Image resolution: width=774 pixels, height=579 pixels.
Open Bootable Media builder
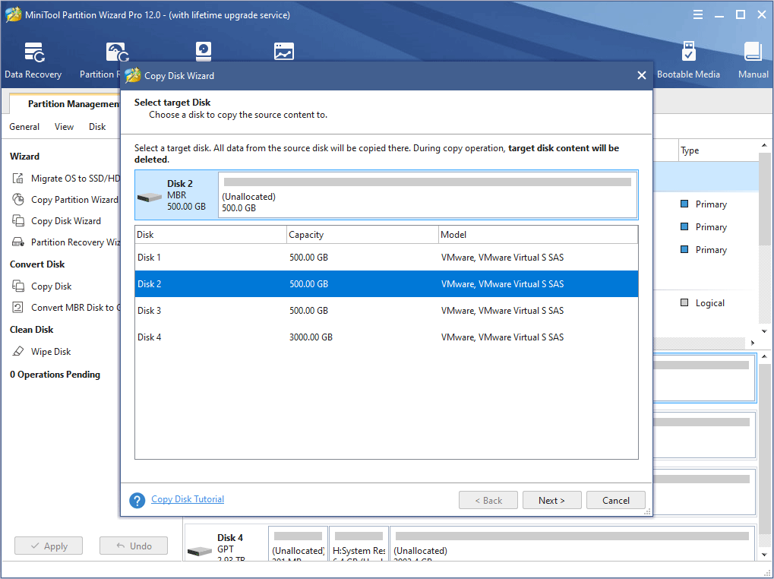(x=688, y=60)
